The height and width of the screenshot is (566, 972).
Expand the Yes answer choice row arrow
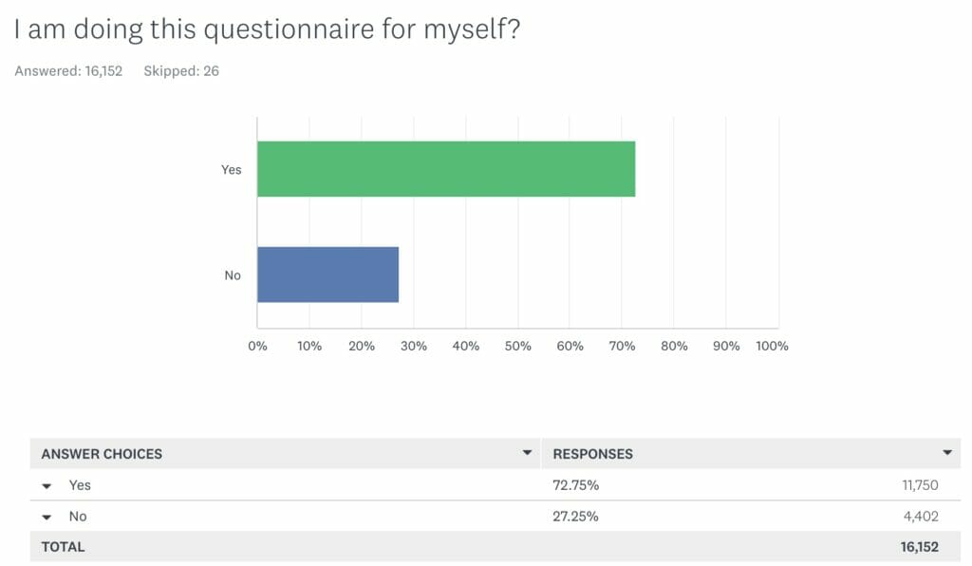pos(47,486)
